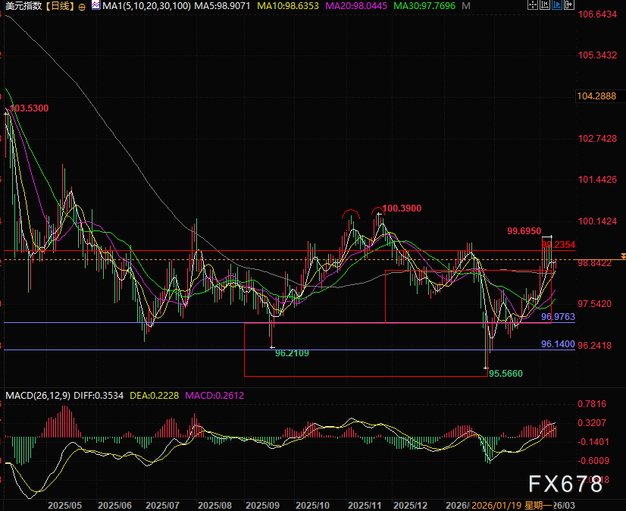Click the circled minus icon beside 日线

click(83, 6)
